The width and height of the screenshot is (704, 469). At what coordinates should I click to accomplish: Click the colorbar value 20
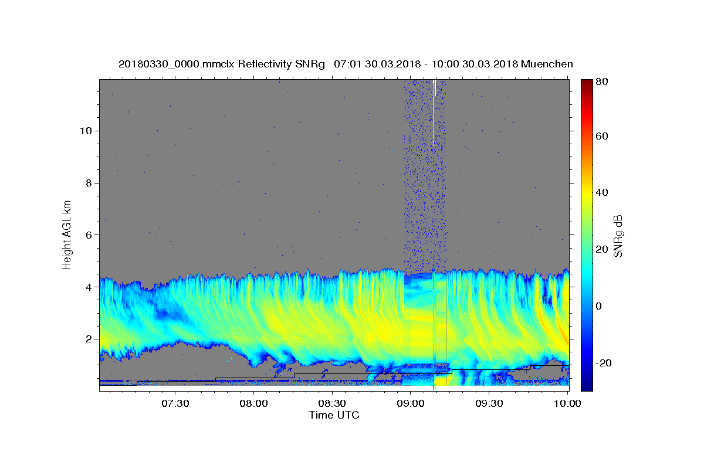point(601,250)
